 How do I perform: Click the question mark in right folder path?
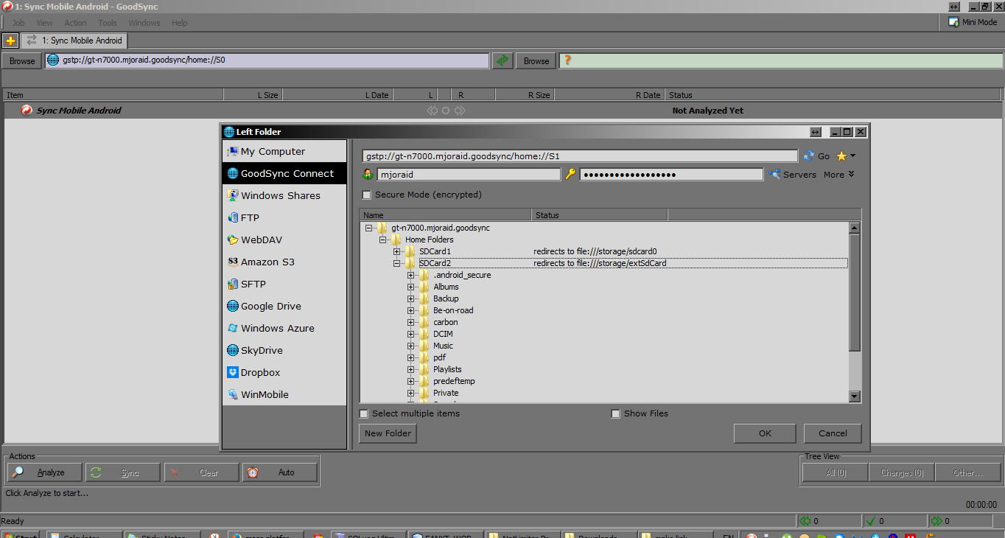click(x=568, y=60)
